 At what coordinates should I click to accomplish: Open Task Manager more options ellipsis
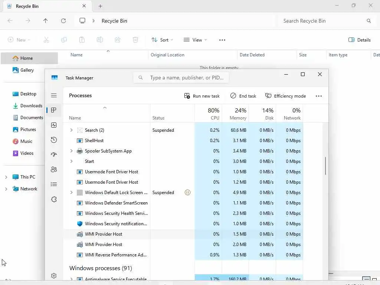pos(319,96)
